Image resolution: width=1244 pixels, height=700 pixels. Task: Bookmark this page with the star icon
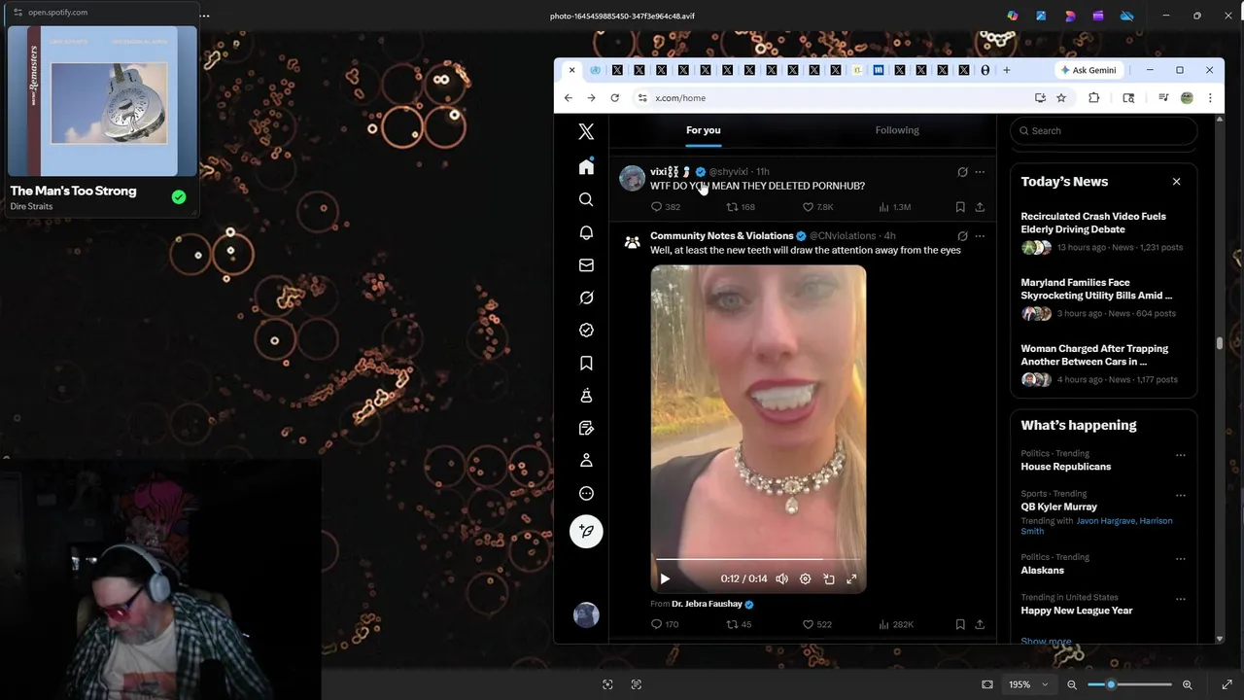click(x=1061, y=98)
